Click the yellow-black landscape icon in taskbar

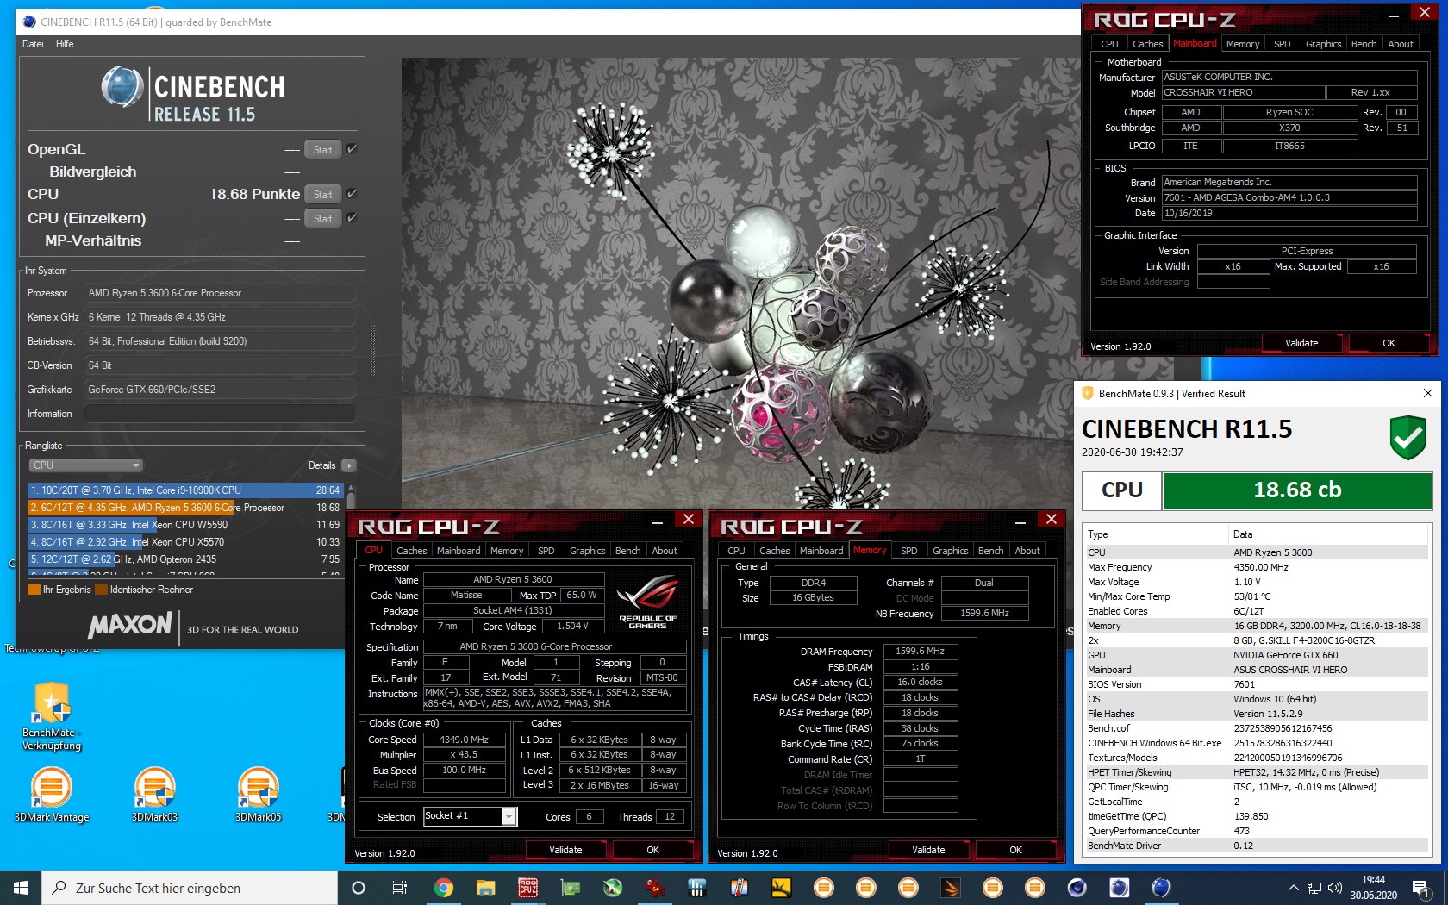point(781,888)
